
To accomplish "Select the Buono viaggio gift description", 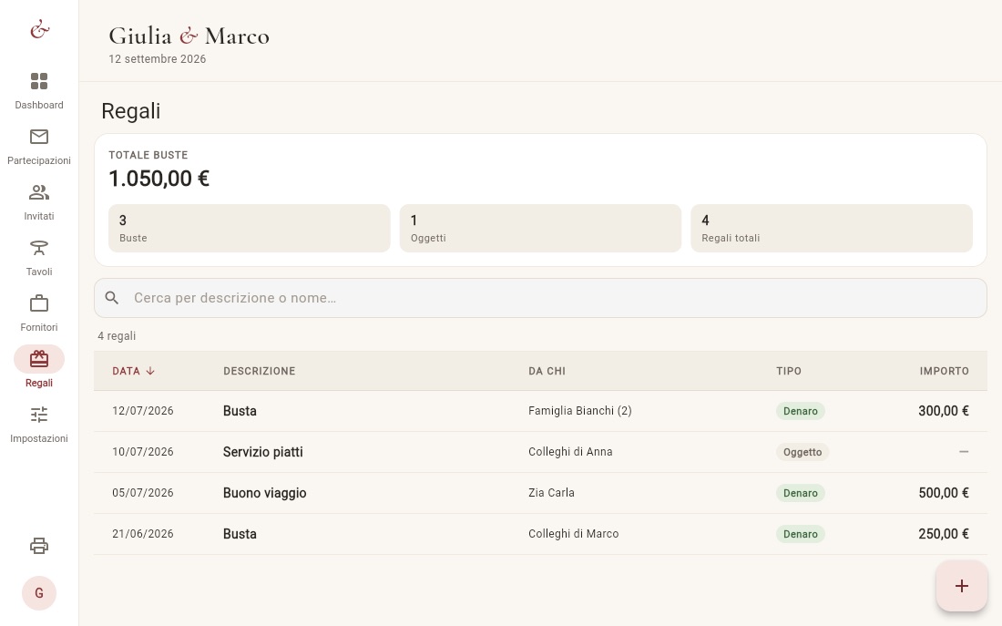I will [x=264, y=493].
